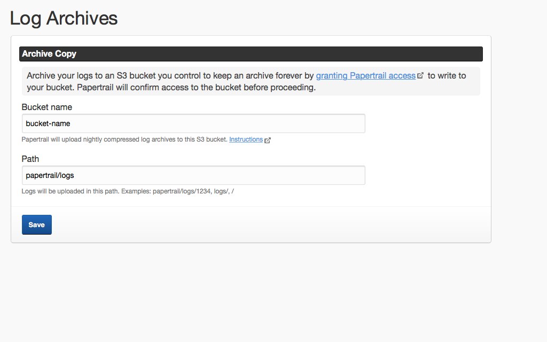Click the Path label
This screenshot has height=342, width=547.
pos(30,159)
